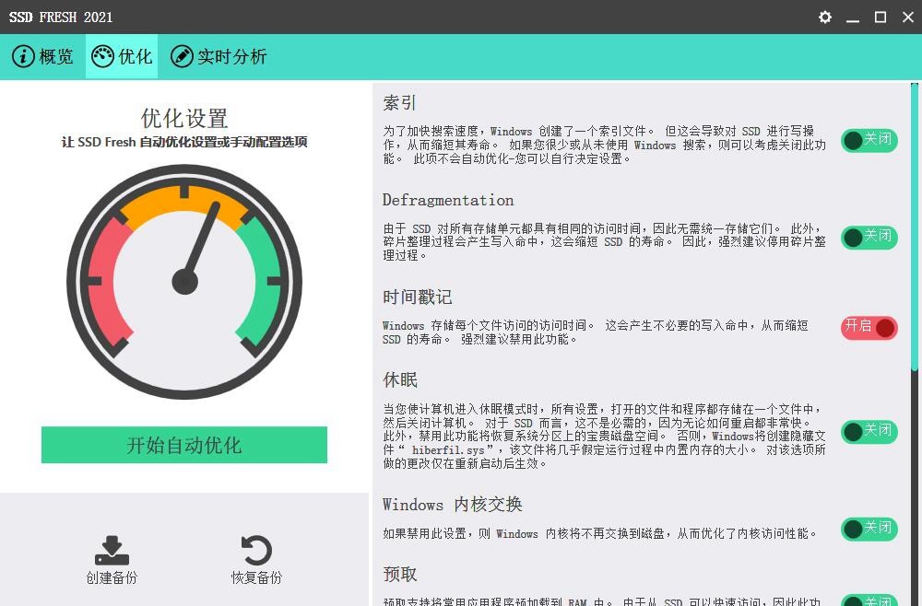The image size is (922, 606).
Task: Toggle the Windows 内核交换 switch
Action: [869, 529]
